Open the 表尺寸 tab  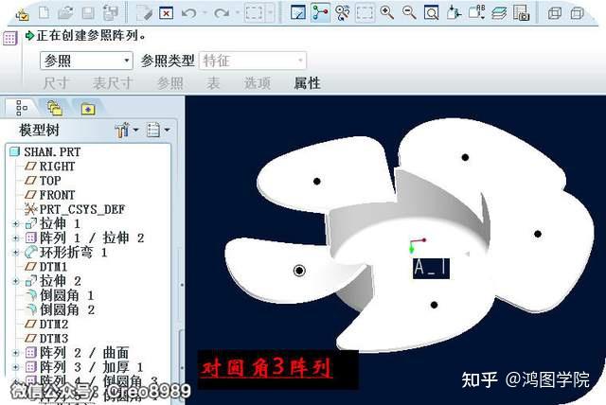[x=113, y=83]
